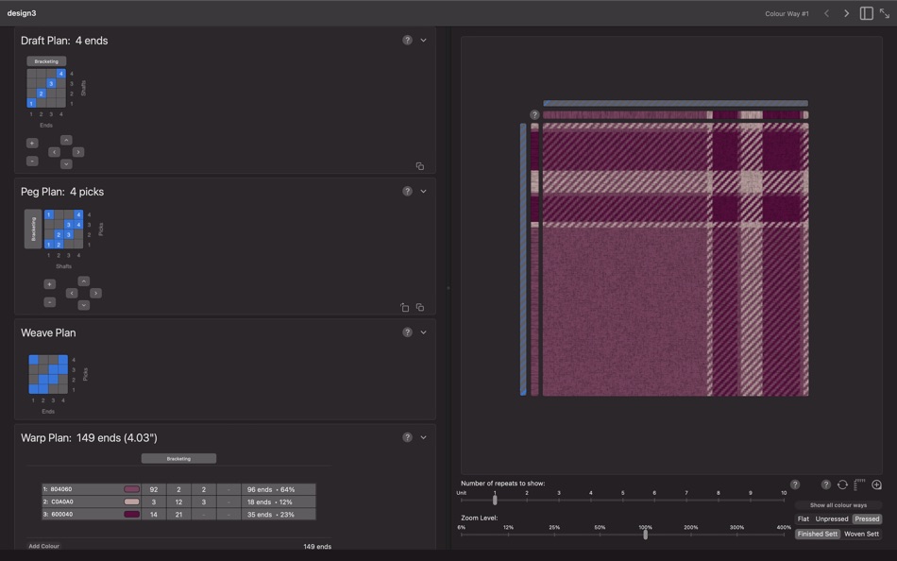Toggle the ruler measurement icon
The image size is (897, 561).
[858, 484]
